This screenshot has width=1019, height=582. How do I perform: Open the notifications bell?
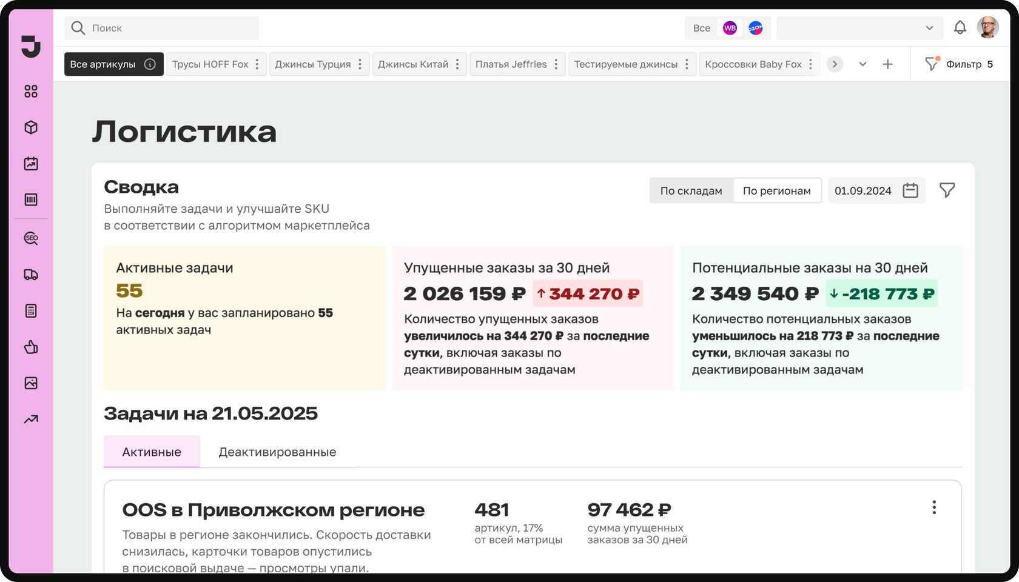[x=960, y=28]
